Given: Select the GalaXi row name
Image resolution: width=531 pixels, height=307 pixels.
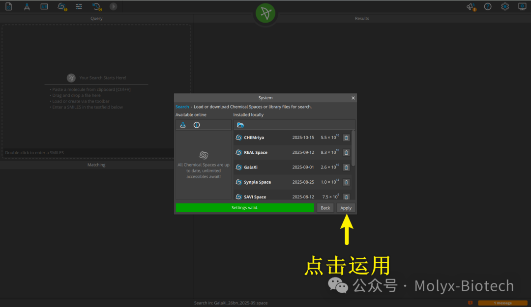Looking at the screenshot, I should 251,167.
